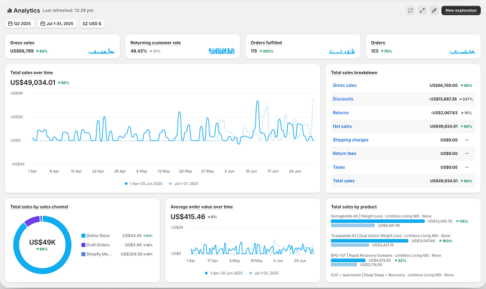Click the purple Draft Orders donut segment
This screenshot has width=486, height=289.
(x=32, y=220)
